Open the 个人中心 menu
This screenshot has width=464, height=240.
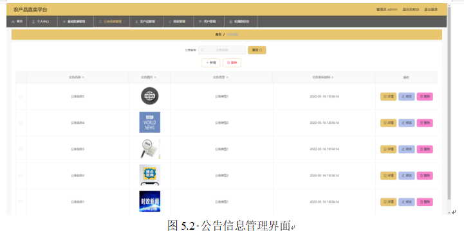tap(42, 22)
